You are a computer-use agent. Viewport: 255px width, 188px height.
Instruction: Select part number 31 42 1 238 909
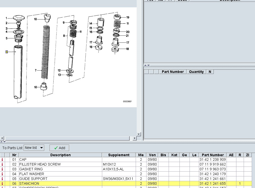coord(212,160)
